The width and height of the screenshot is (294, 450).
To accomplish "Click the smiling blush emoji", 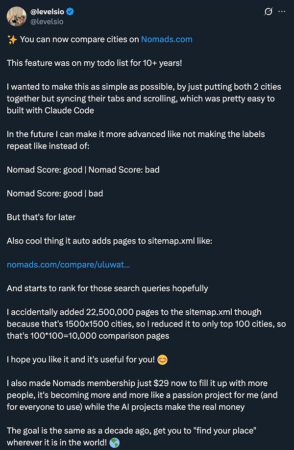I will pyautogui.click(x=162, y=360).
